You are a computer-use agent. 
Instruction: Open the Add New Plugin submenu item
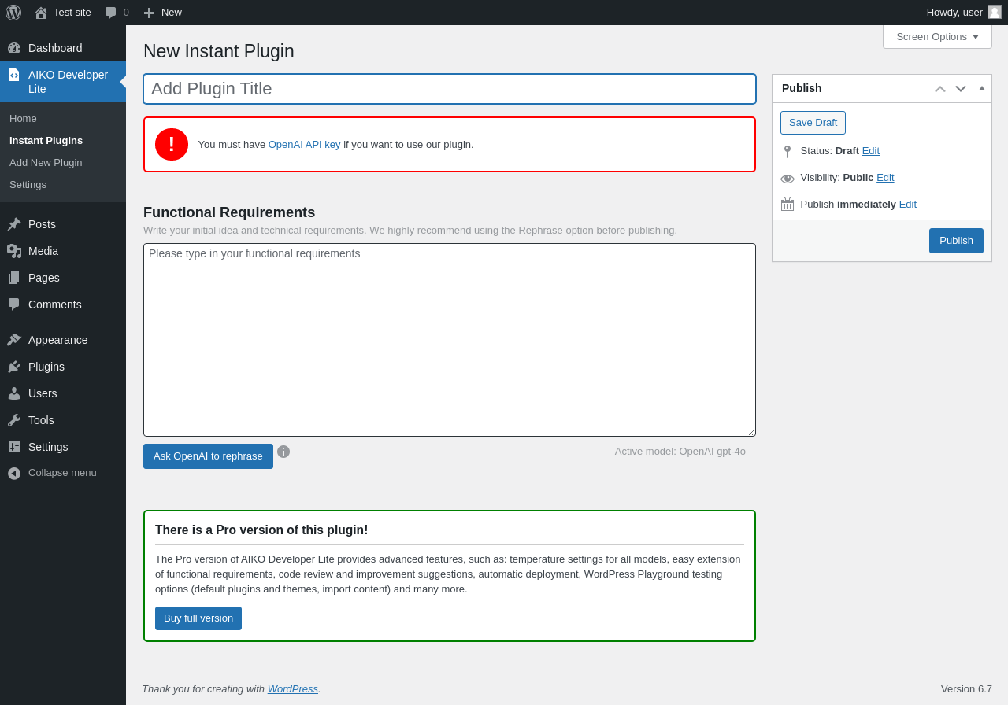pos(46,163)
